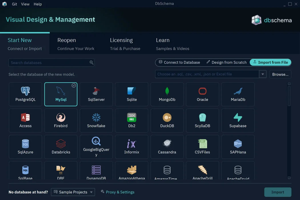Click the search magnifier icon
The width and height of the screenshot is (300, 200).
91,62
